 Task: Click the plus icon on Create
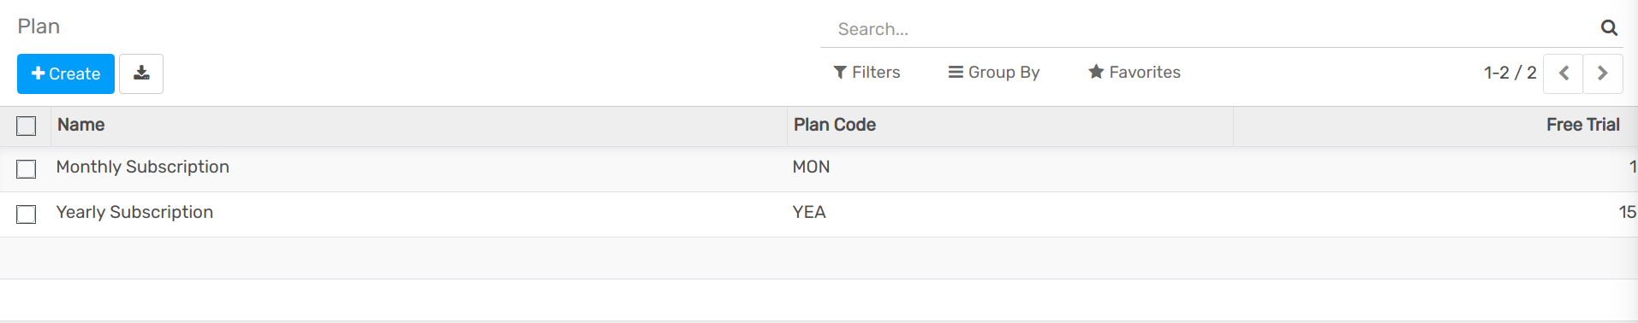[x=38, y=73]
